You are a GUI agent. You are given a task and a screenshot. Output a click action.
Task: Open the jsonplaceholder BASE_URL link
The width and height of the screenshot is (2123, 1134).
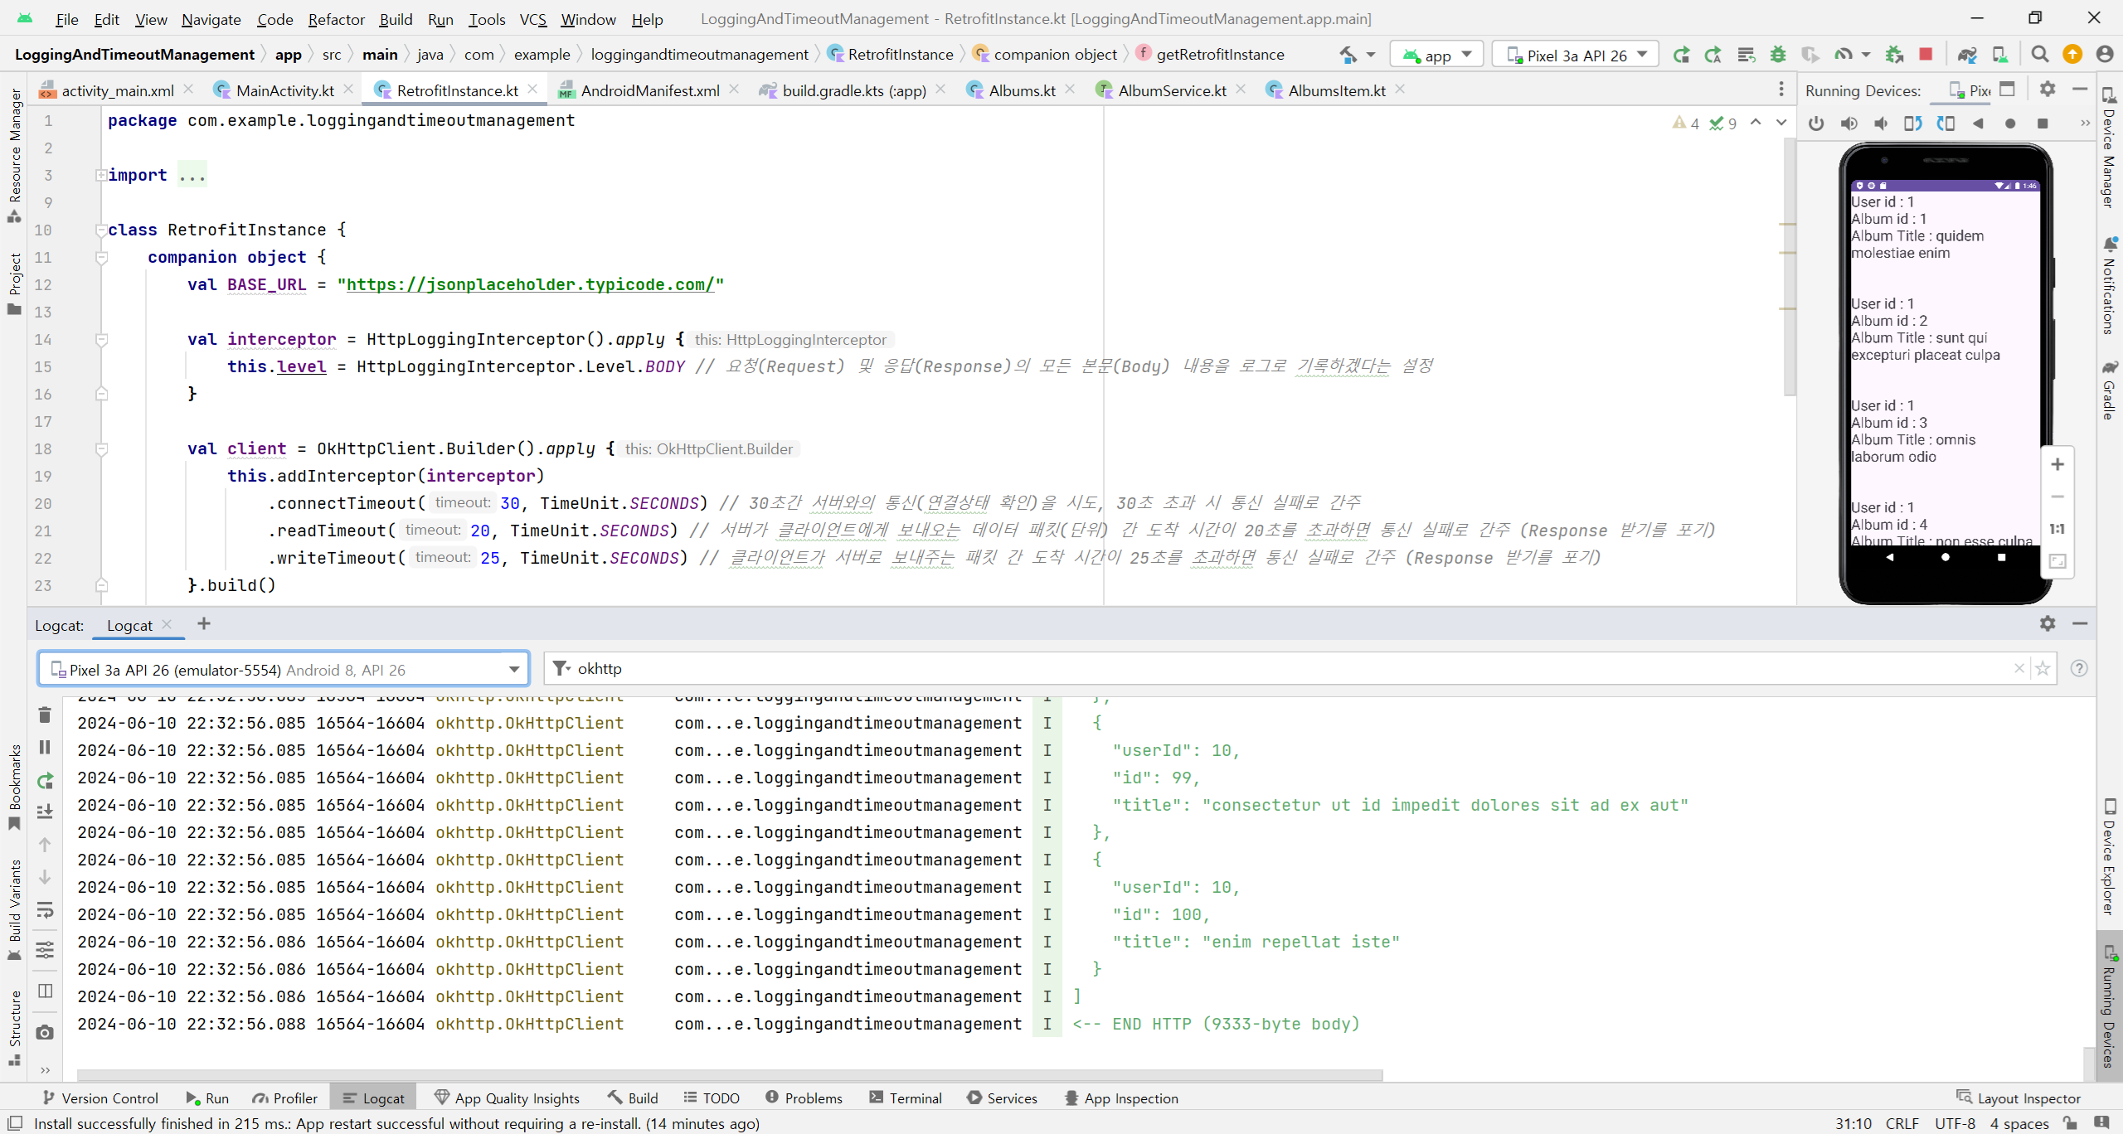click(531, 285)
